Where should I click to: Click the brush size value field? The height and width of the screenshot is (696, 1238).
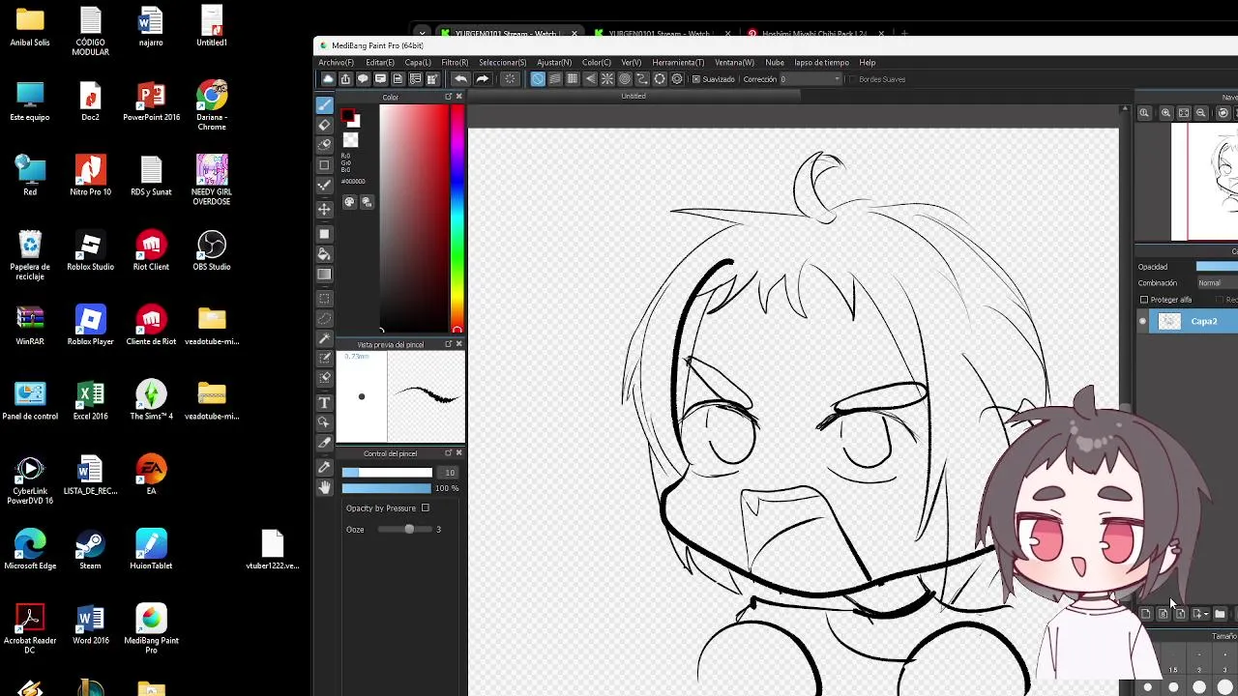tap(448, 473)
